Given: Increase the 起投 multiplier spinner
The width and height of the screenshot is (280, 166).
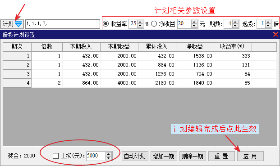Looking at the screenshot, I should point(268,22).
